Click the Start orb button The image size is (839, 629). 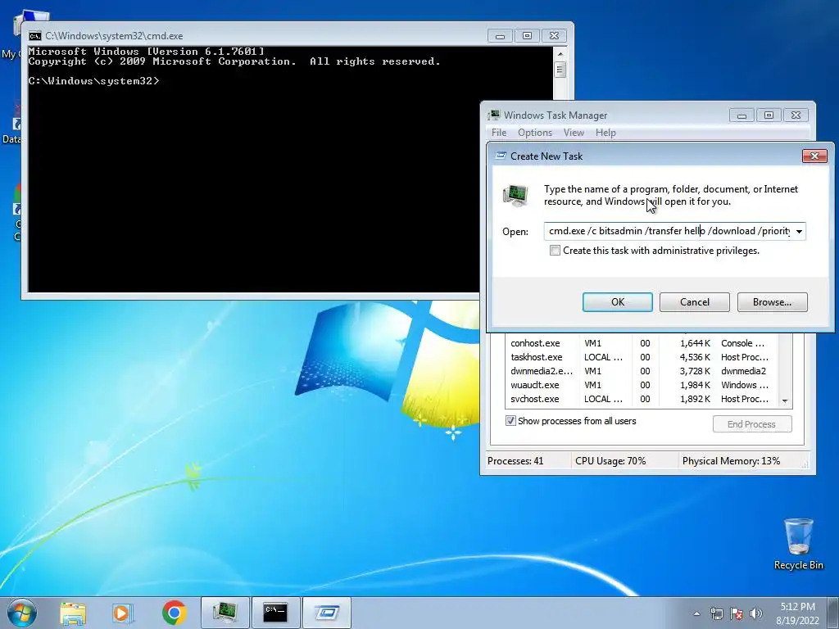click(x=20, y=613)
